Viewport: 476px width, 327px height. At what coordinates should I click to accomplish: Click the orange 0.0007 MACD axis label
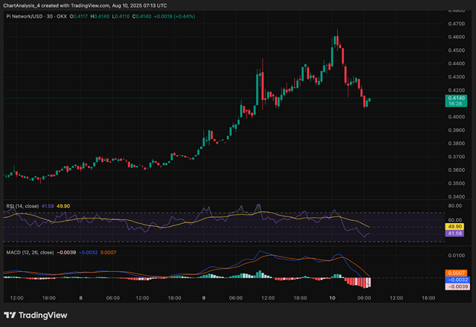pyautogui.click(x=456, y=274)
